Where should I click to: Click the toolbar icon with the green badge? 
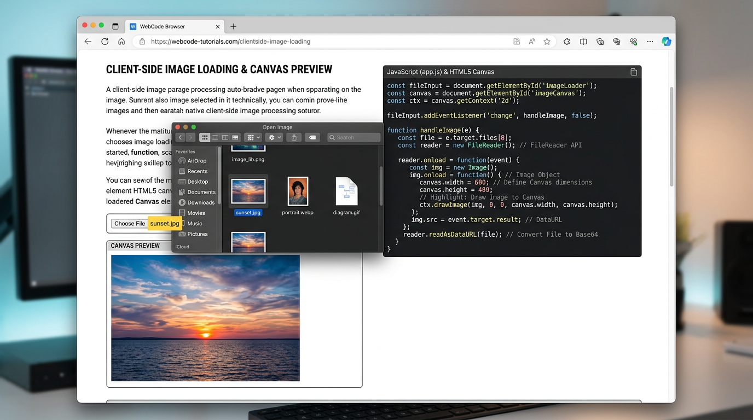click(634, 42)
